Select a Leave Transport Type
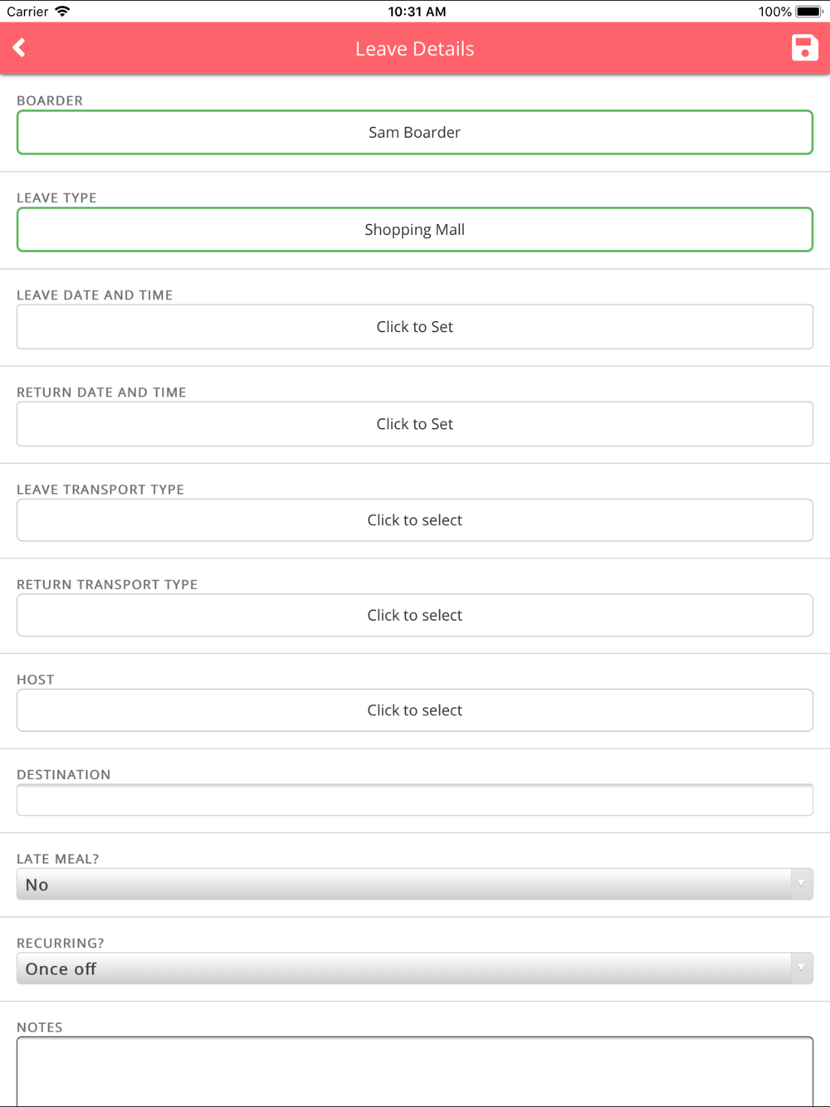The image size is (830, 1107). [x=415, y=520]
